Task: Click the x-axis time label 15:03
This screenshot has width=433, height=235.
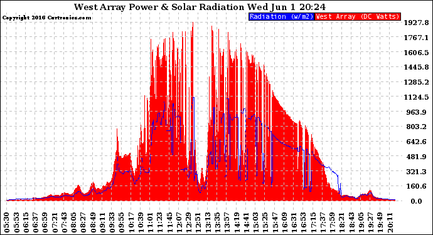Action: pos(255,222)
